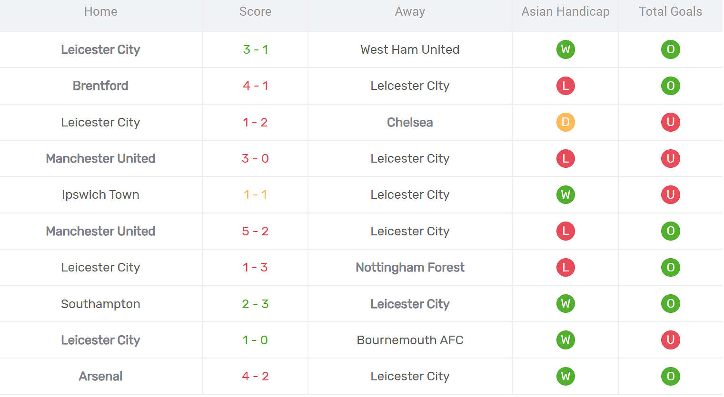Open the Chelsea team link

(x=410, y=122)
